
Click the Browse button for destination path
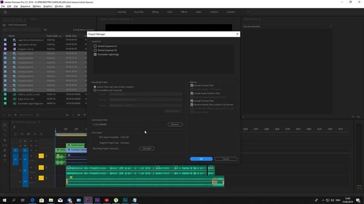[x=175, y=125]
